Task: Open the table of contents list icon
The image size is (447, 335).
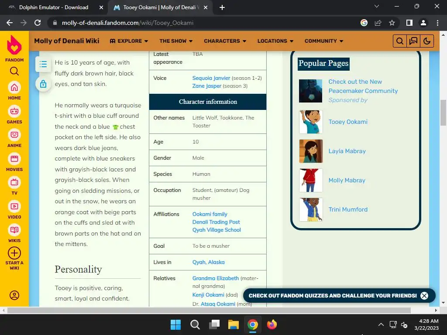Action: coord(43,64)
